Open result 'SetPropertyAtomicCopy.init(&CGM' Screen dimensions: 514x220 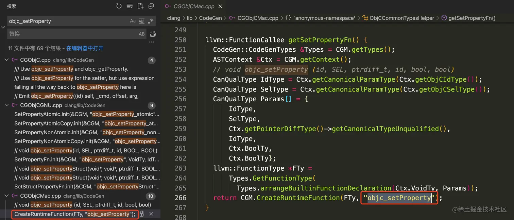tap(86, 123)
